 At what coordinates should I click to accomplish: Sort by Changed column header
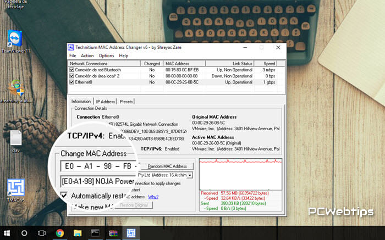click(x=152, y=64)
